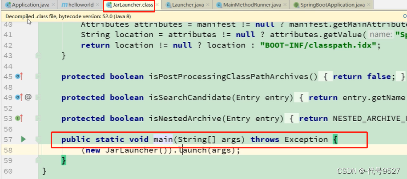This screenshot has height=179, width=407.
Task: Close the helloworld tab
Action: tap(97, 4)
